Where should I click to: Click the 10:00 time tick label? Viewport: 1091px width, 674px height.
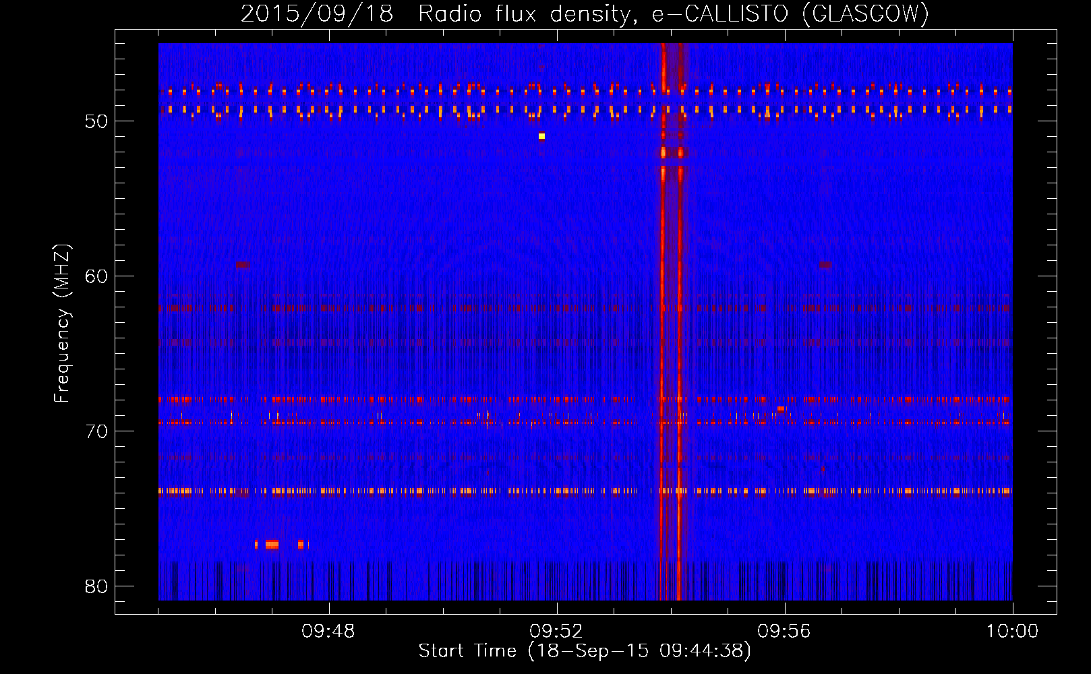click(x=1012, y=632)
